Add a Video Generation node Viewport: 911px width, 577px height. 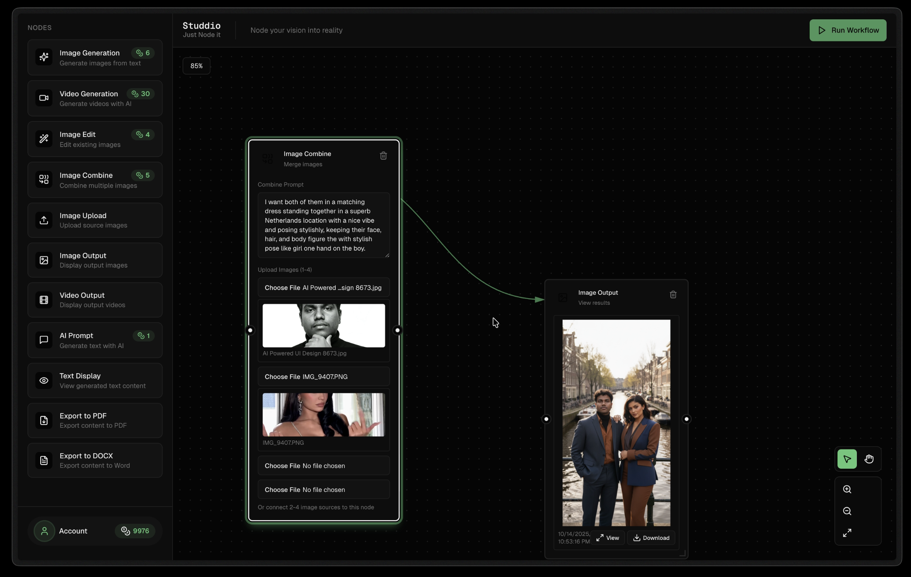pos(95,98)
